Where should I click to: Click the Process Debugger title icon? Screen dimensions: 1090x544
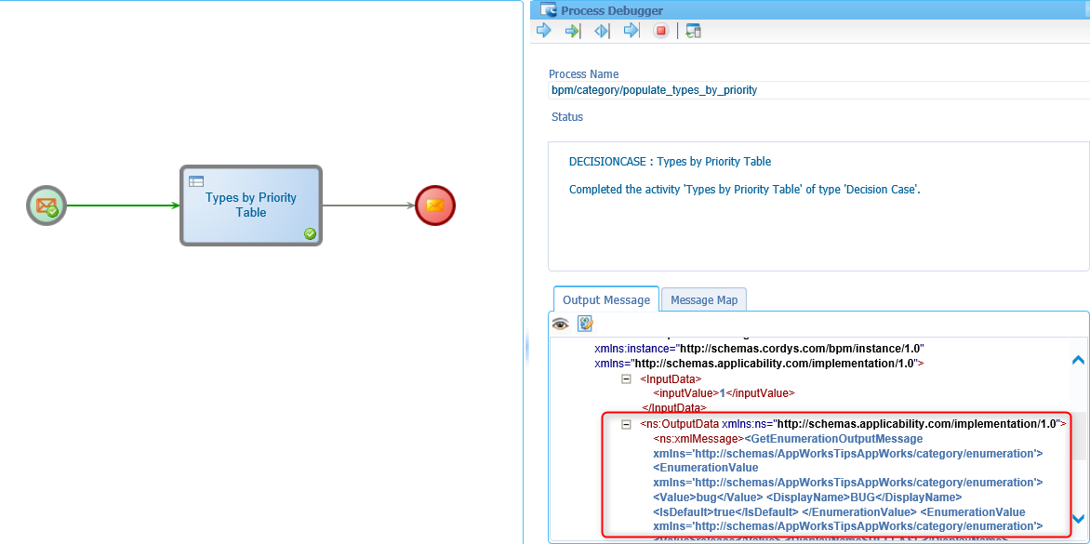coord(549,10)
